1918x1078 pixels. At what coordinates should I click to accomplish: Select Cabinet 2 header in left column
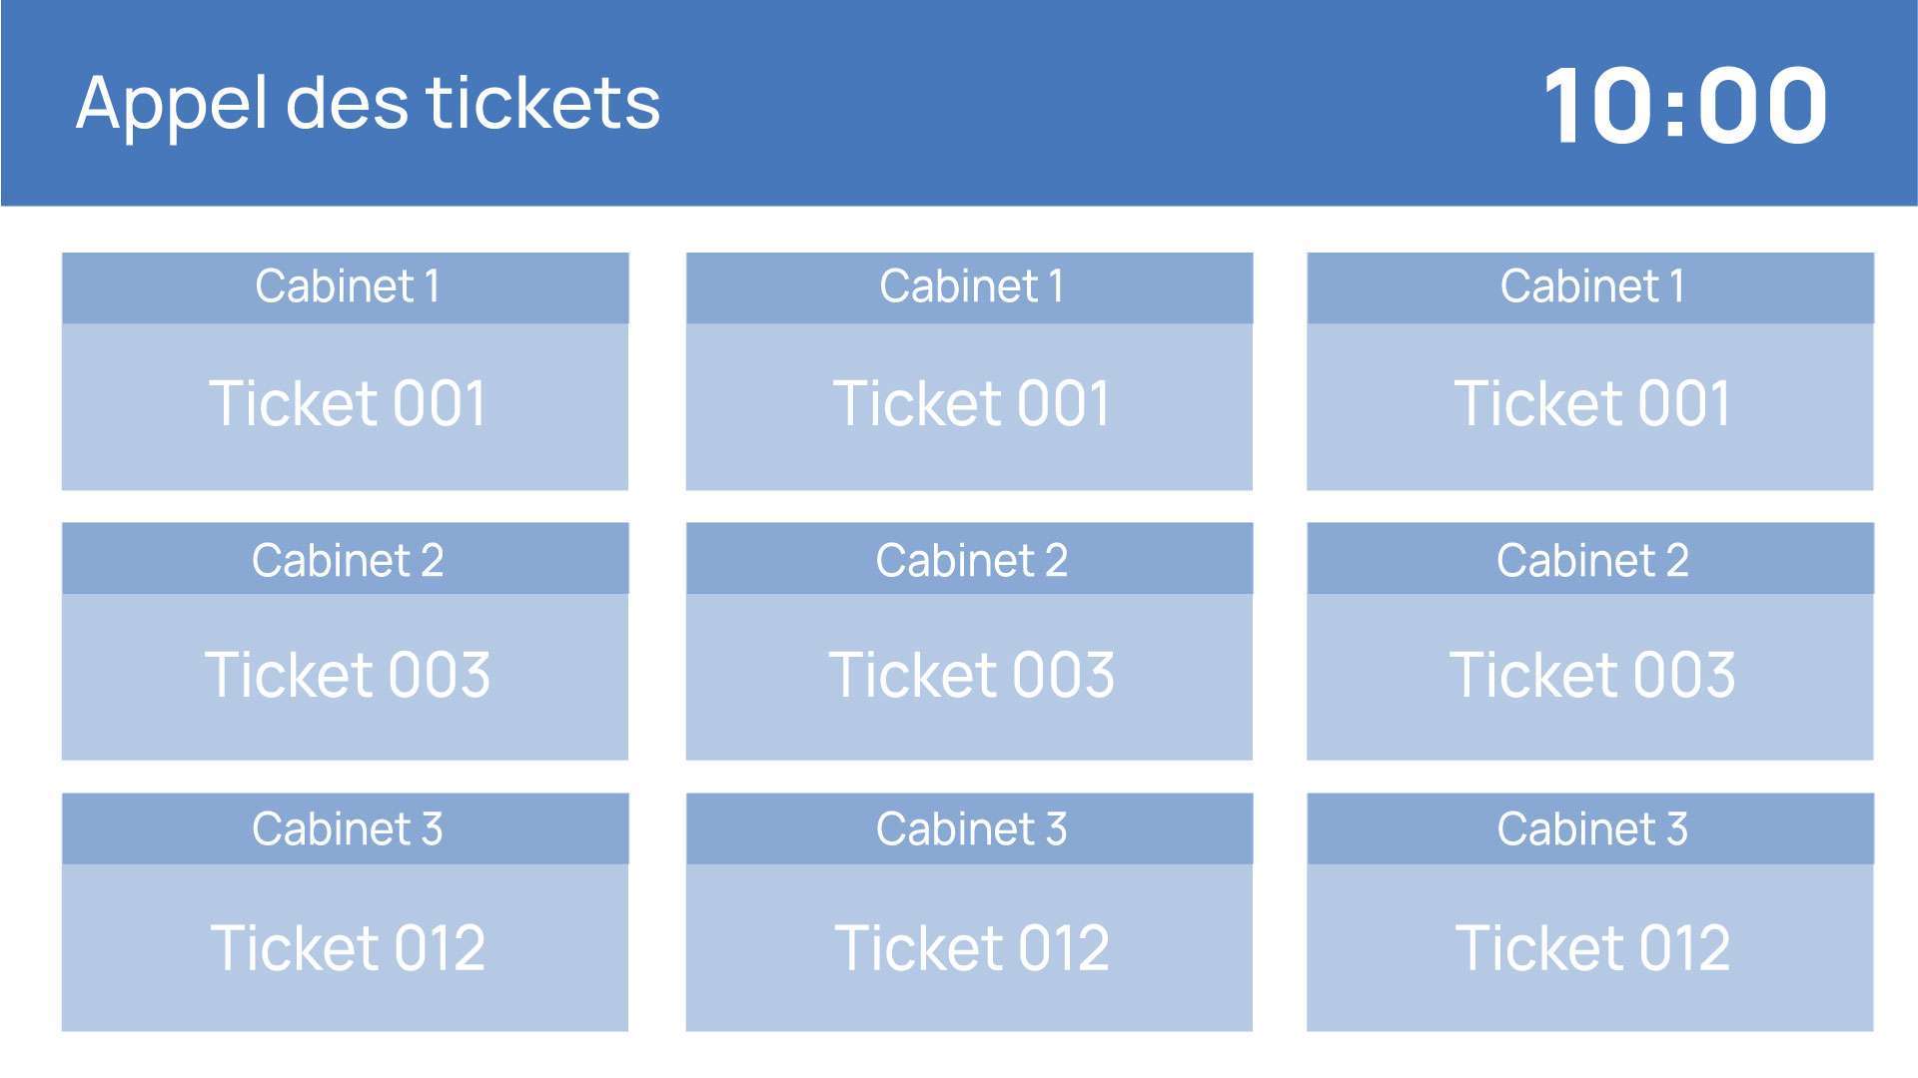pyautogui.click(x=346, y=559)
